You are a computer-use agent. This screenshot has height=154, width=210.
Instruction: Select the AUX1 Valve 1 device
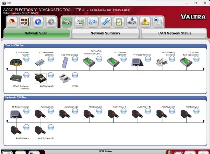[40, 114]
